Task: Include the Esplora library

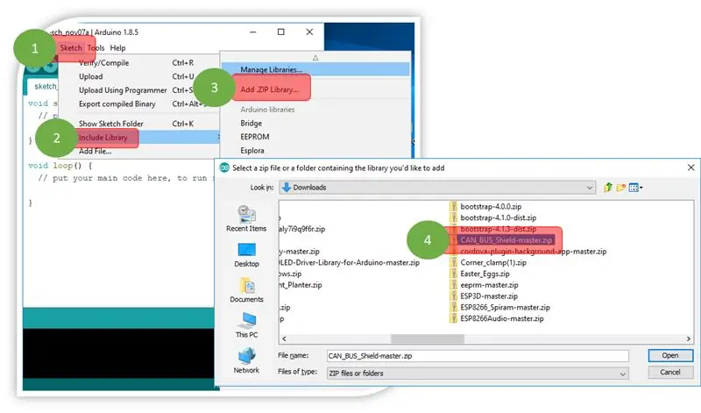Action: pyautogui.click(x=252, y=150)
